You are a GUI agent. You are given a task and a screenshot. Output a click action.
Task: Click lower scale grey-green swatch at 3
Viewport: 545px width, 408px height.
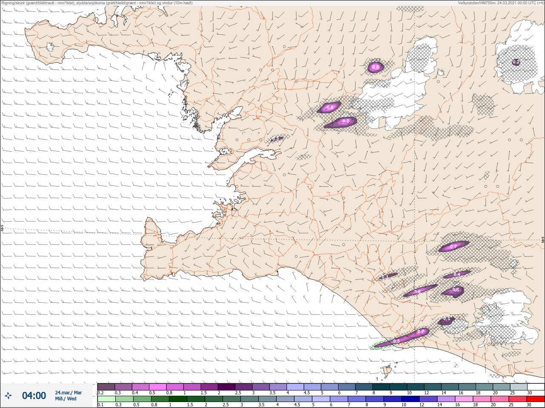[250, 399]
